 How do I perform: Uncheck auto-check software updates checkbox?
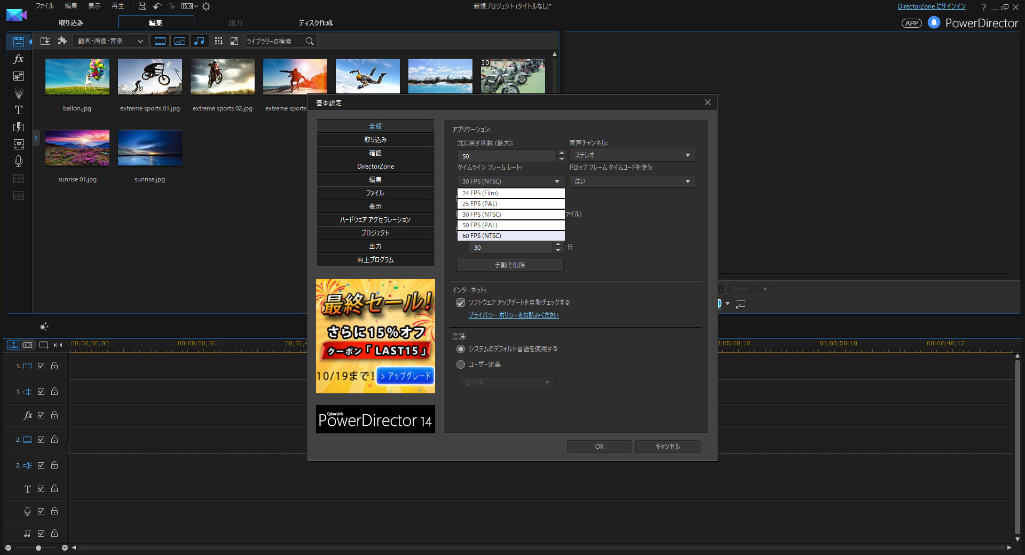461,303
